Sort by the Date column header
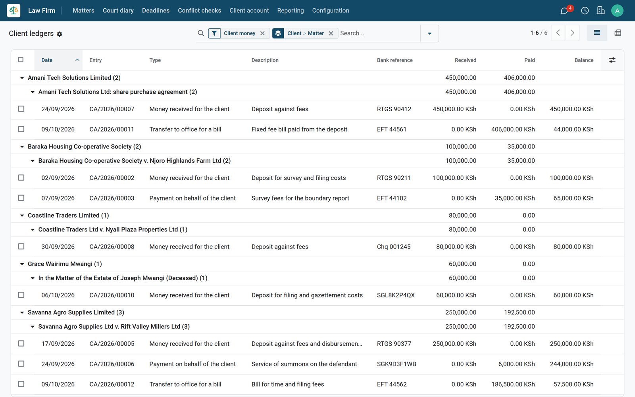This screenshot has height=397, width=635. 58,60
